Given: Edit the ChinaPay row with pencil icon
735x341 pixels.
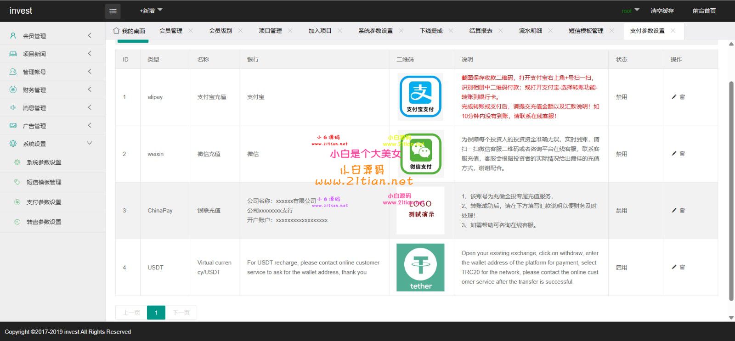Looking at the screenshot, I should tap(674, 210).
